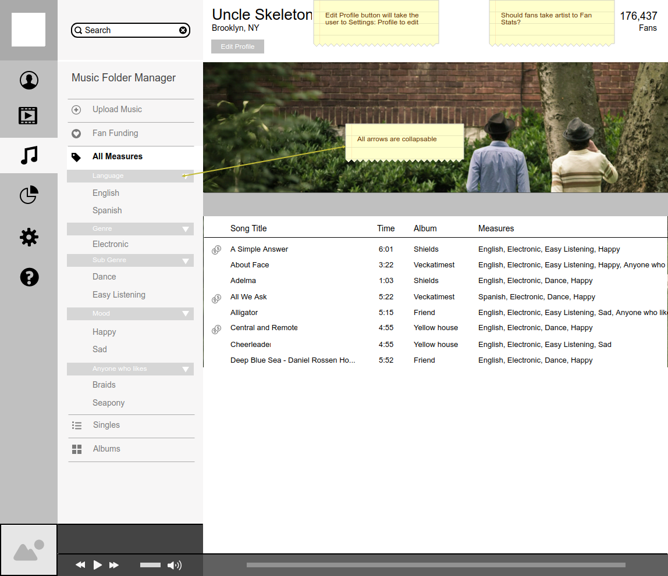The image size is (668, 576).
Task: Seek within the playback progress bar
Action: pos(436,565)
